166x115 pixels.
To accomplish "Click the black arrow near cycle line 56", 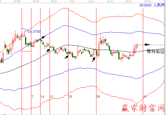I will click(94, 59).
